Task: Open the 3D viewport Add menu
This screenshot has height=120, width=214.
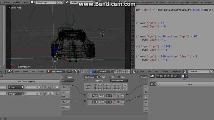Action: 33,72
